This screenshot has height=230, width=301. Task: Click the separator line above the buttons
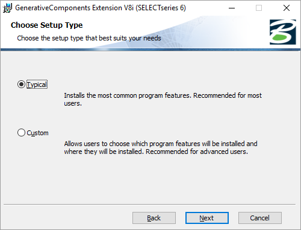pos(149,205)
